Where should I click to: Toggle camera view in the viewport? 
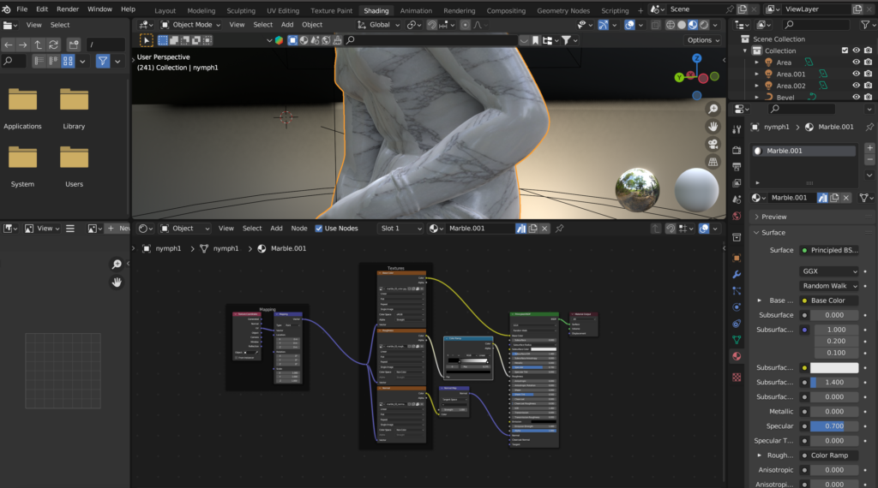pyautogui.click(x=713, y=144)
